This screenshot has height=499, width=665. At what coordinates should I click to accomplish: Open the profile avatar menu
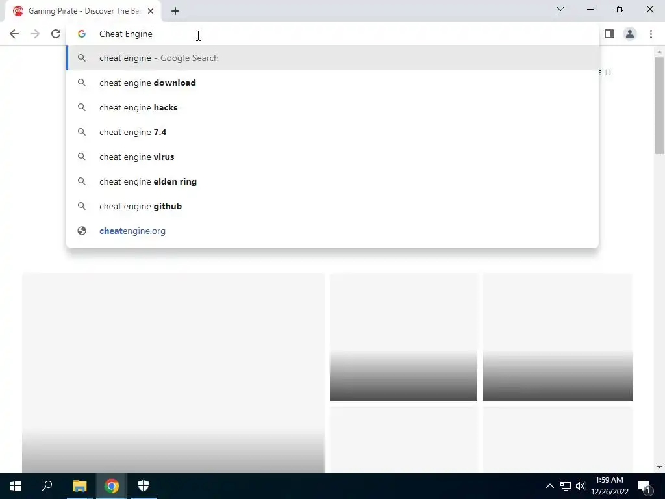pyautogui.click(x=630, y=34)
